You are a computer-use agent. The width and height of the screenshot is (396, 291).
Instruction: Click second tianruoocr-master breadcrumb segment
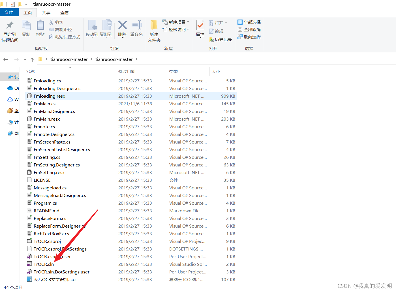114,59
